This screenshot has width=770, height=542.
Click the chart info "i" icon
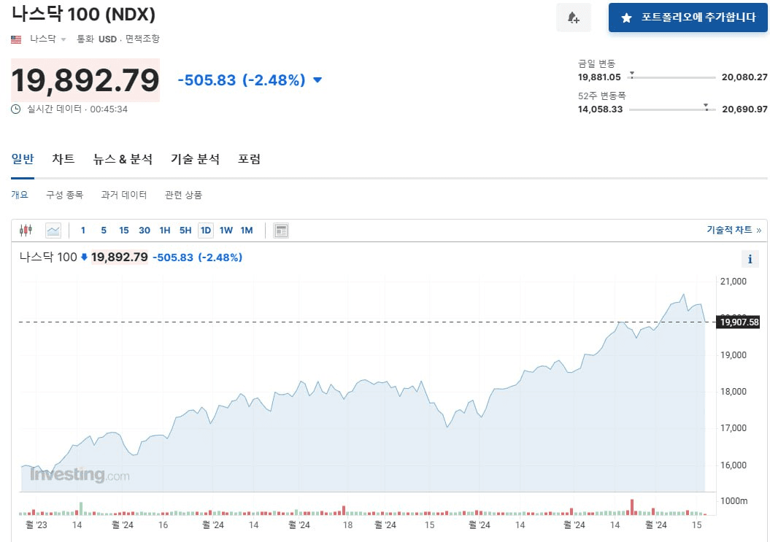[x=750, y=259]
